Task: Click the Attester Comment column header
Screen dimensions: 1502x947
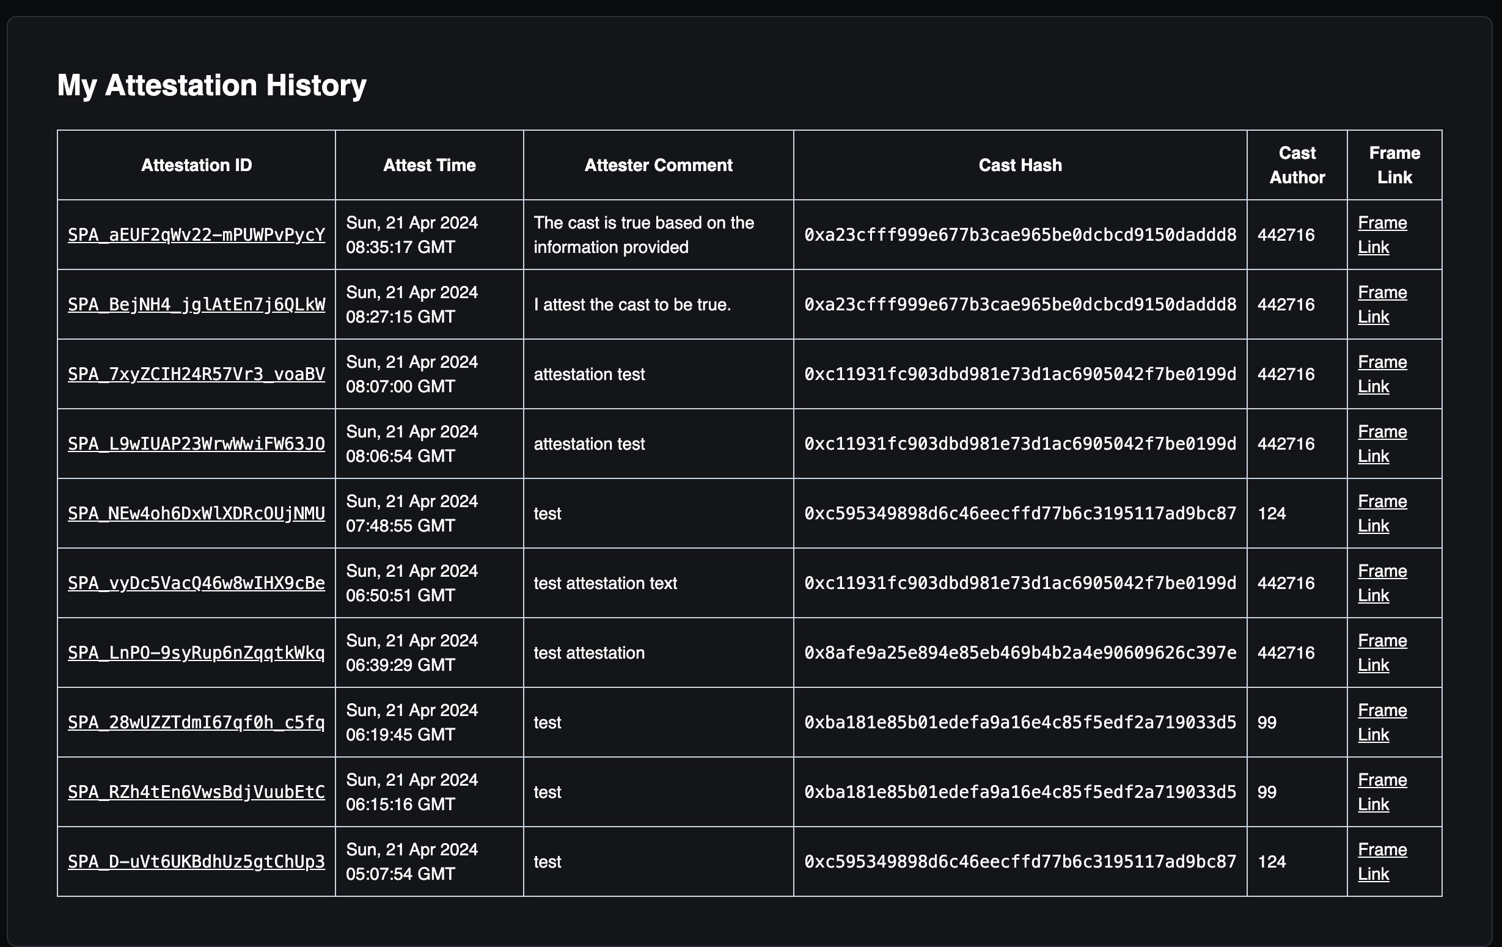Action: point(656,166)
